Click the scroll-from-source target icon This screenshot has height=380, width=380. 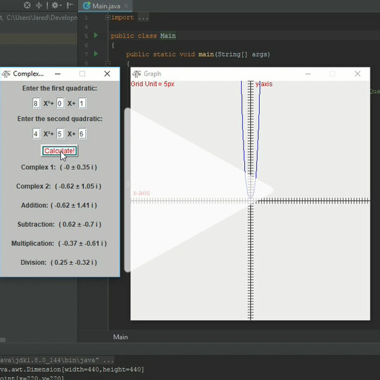(27, 5)
